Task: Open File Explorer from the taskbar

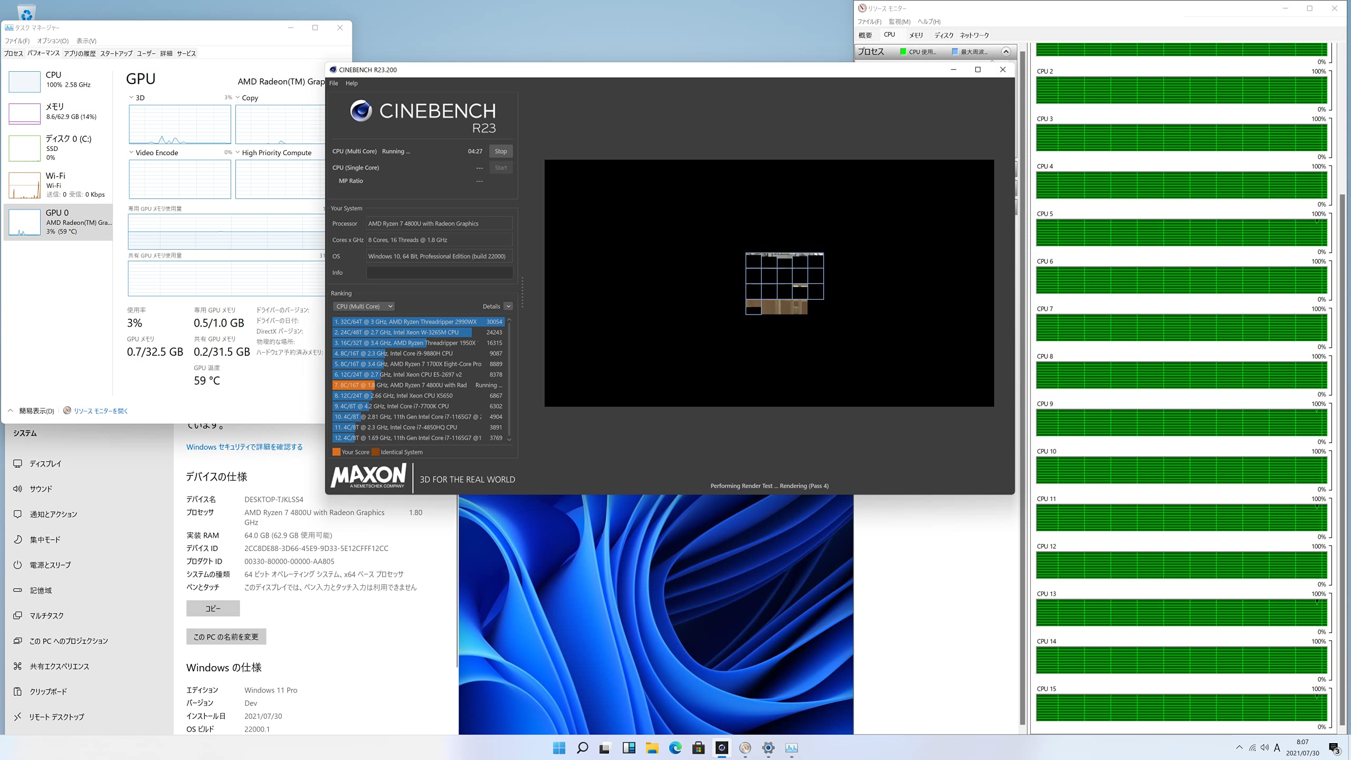Action: coord(652,748)
